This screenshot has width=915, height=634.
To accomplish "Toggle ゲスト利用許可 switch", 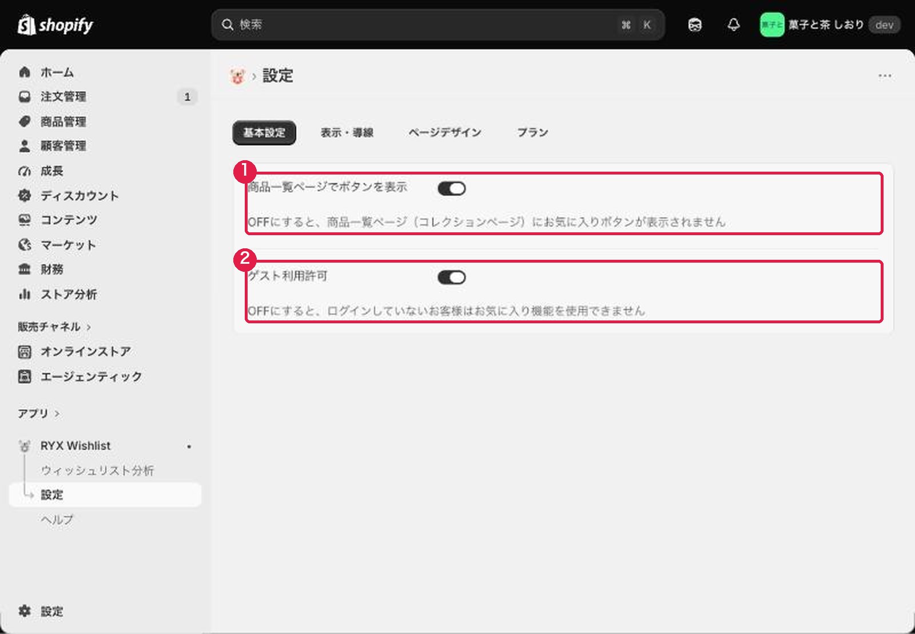I will point(452,278).
